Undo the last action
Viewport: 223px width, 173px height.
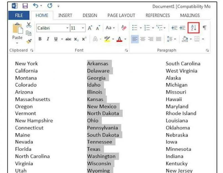(36, 6)
